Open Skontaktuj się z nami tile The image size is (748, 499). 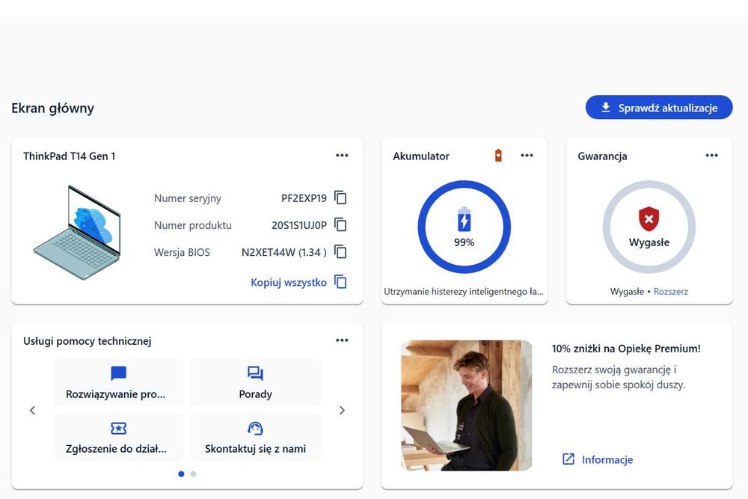click(255, 437)
